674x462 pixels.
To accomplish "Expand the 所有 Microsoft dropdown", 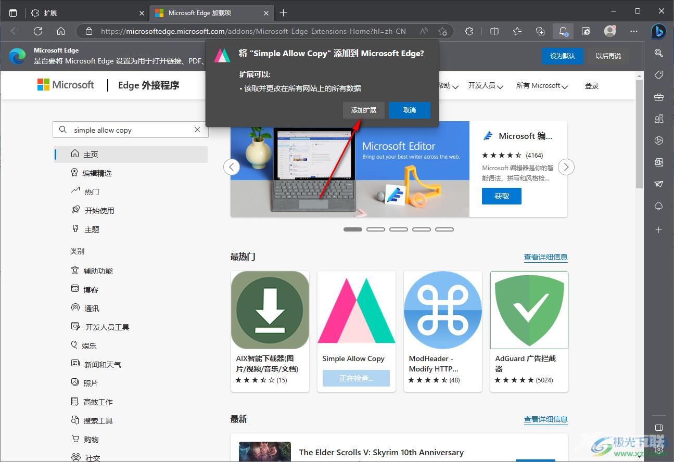I will point(542,86).
